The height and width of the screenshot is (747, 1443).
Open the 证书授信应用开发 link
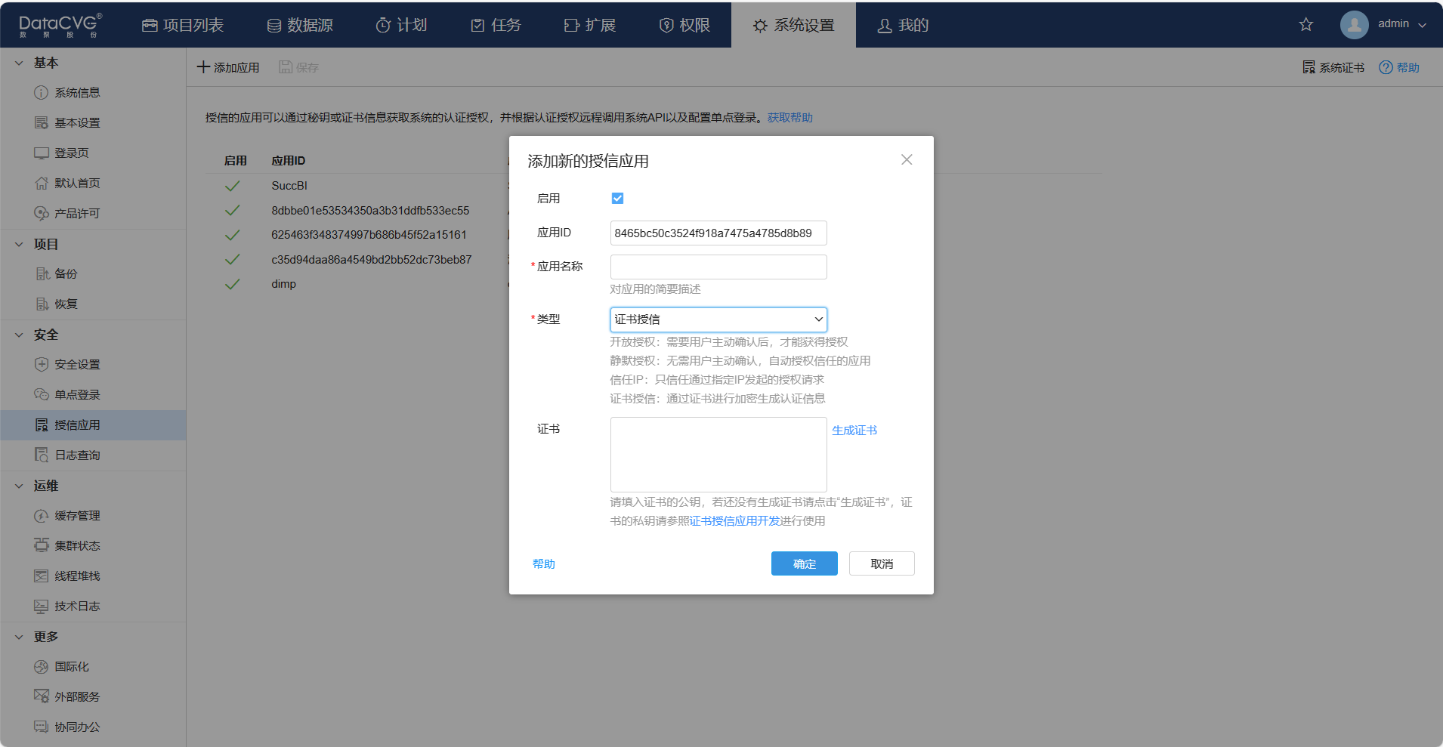pyautogui.click(x=735, y=521)
